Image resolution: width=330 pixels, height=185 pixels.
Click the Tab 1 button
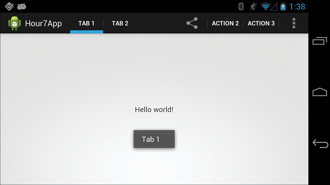tap(154, 139)
